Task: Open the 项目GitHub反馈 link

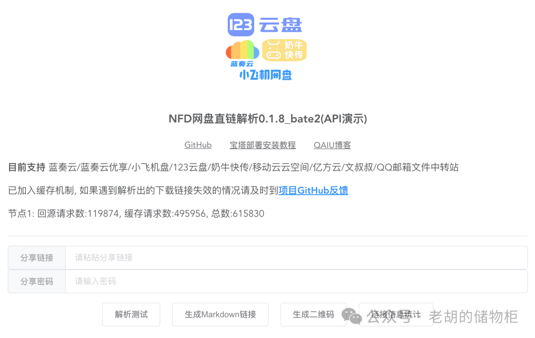Action: (313, 190)
